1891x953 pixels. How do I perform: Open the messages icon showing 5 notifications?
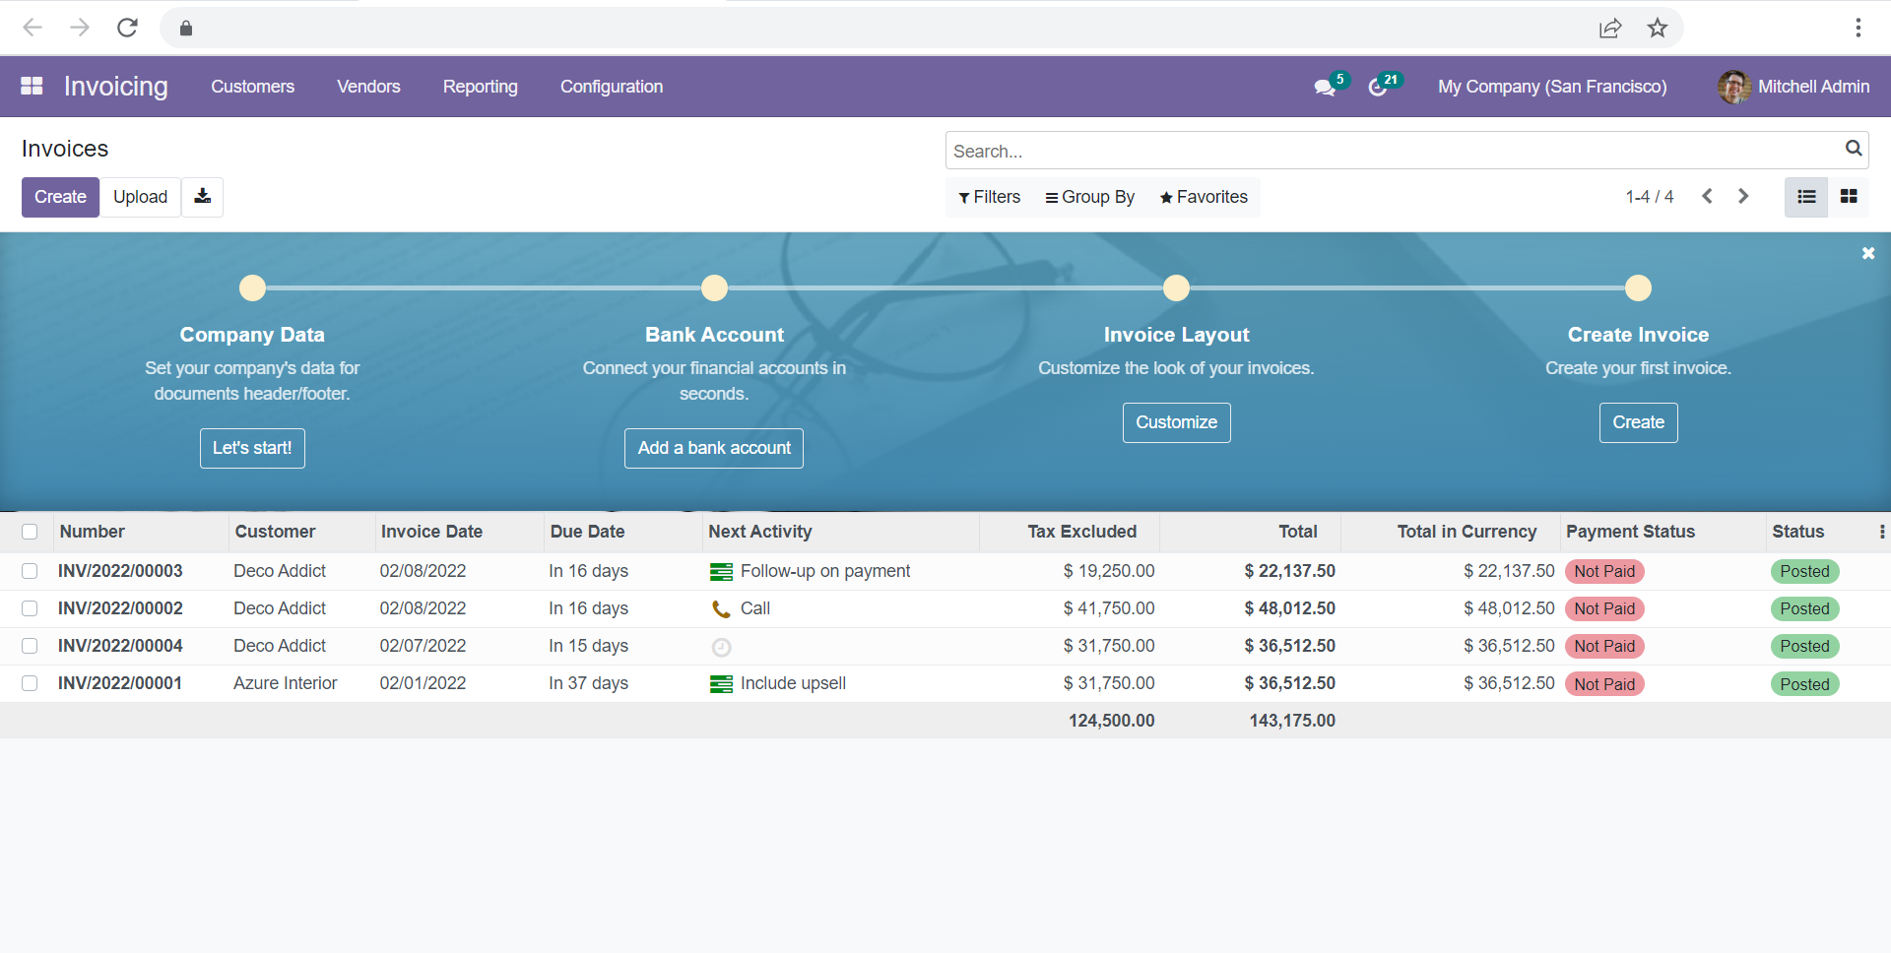point(1324,89)
